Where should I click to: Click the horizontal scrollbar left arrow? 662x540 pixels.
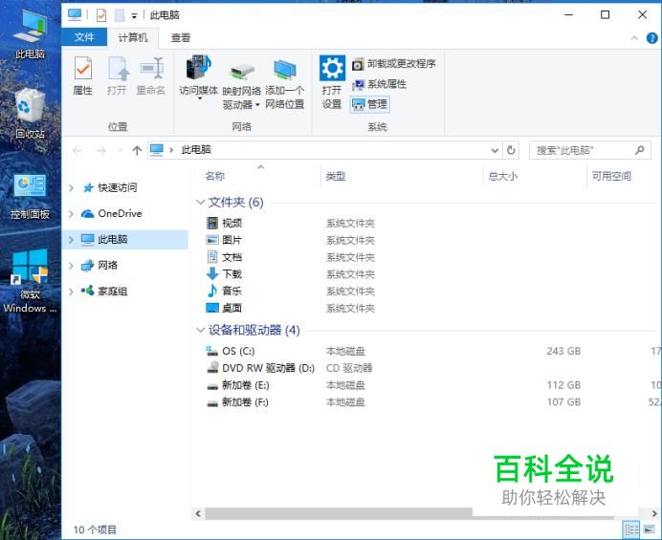pos(198,513)
